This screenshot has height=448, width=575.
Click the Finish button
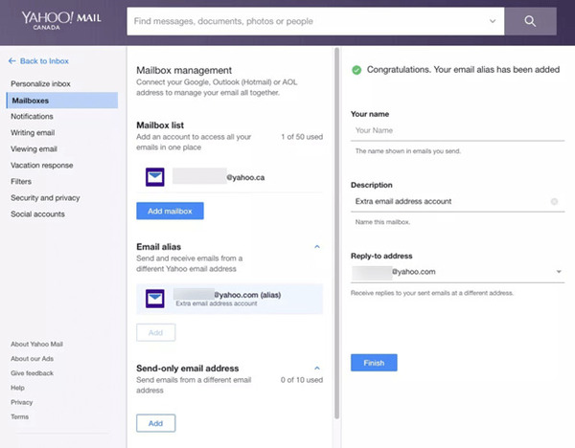click(374, 363)
